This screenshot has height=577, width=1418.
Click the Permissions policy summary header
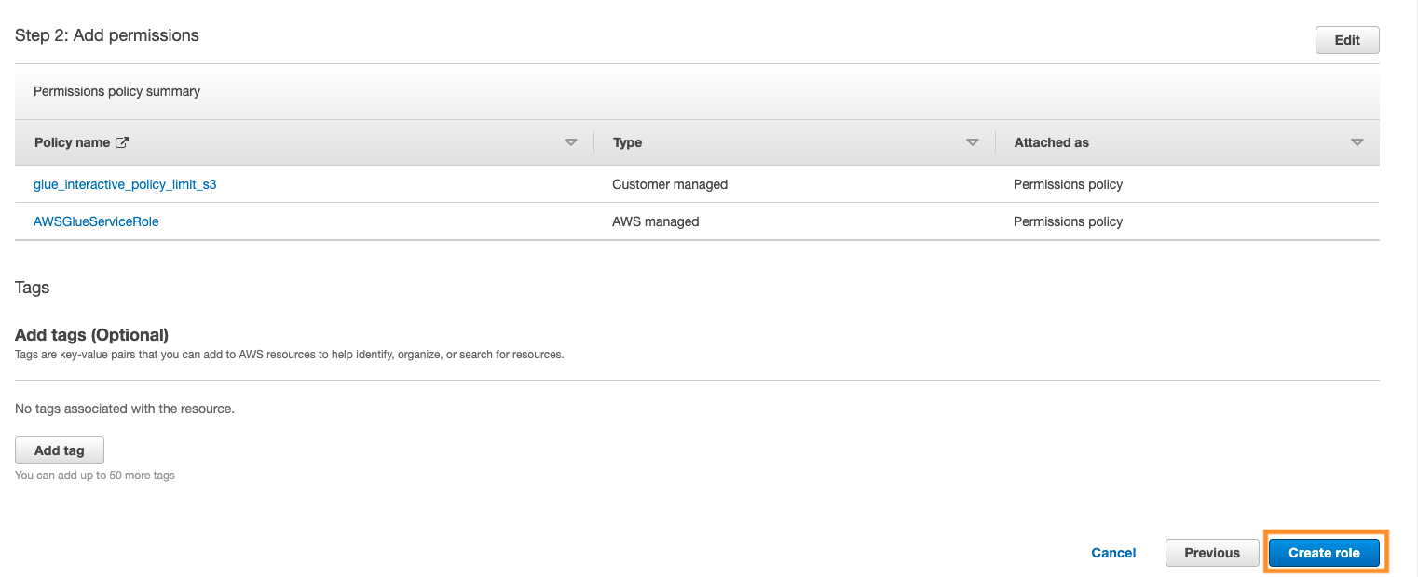(x=117, y=91)
